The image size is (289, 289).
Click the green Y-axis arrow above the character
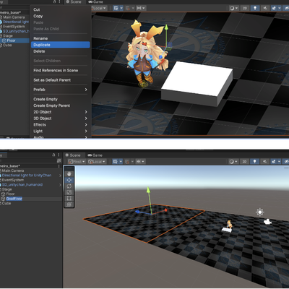[x=166, y=27]
